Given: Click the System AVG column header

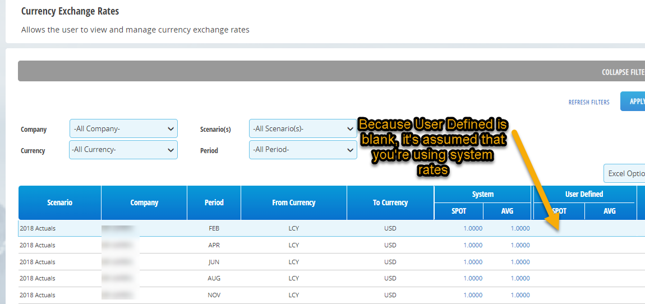Looking at the screenshot, I should click(507, 211).
